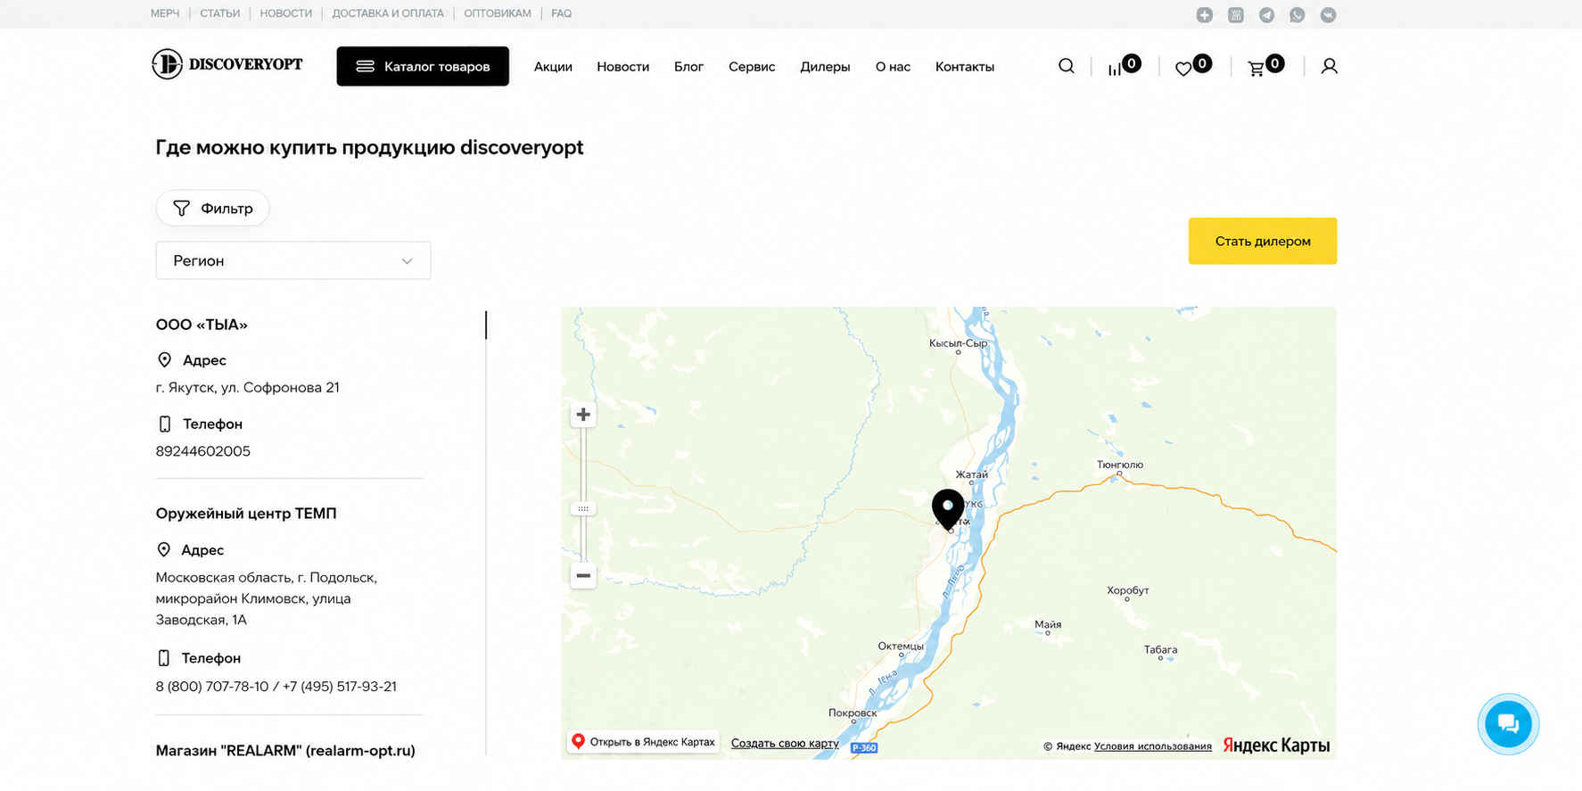Click the black map location pin
The width and height of the screenshot is (1582, 791).
(x=948, y=508)
